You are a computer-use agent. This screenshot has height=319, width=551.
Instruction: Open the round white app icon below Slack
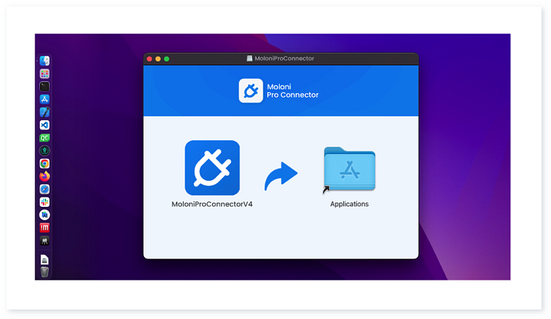pos(45,215)
